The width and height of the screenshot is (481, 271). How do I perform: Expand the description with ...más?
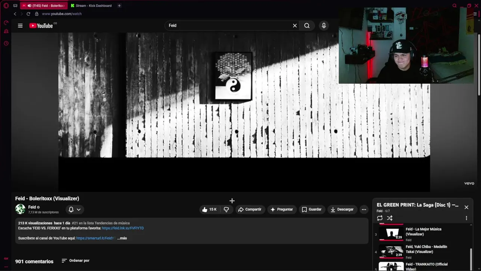(x=122, y=238)
